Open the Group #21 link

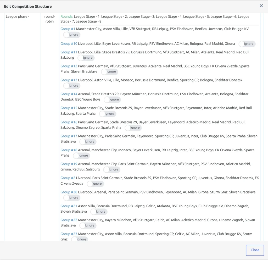69,206
